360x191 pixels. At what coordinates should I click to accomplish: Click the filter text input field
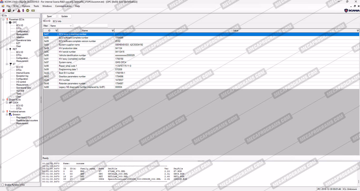(91, 26)
